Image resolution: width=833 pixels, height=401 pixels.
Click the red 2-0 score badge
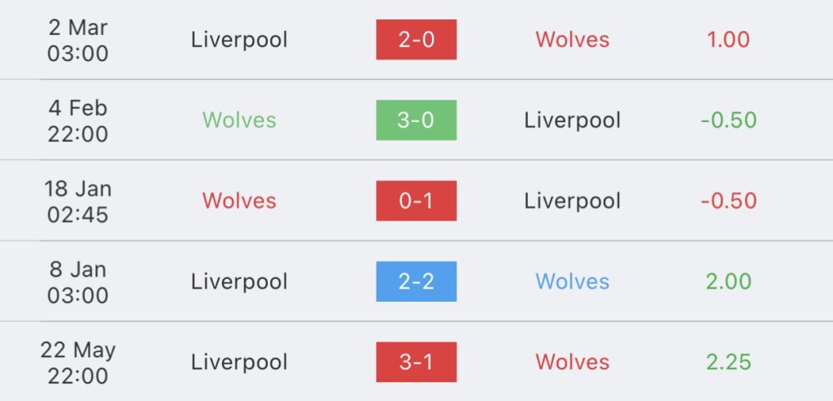pos(416,39)
